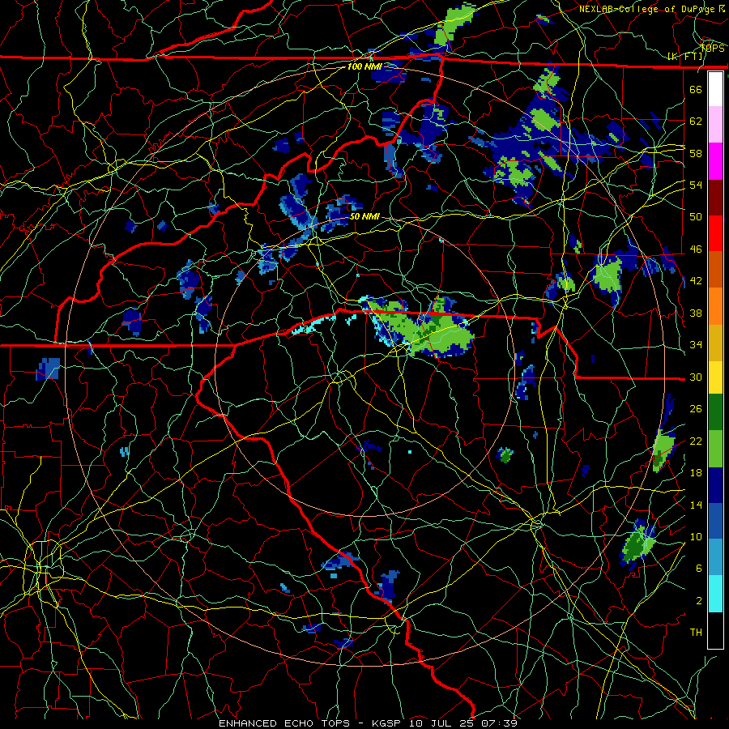Click the 100 NMI range ring label
Viewport: 729px width, 729px height.
pos(364,66)
